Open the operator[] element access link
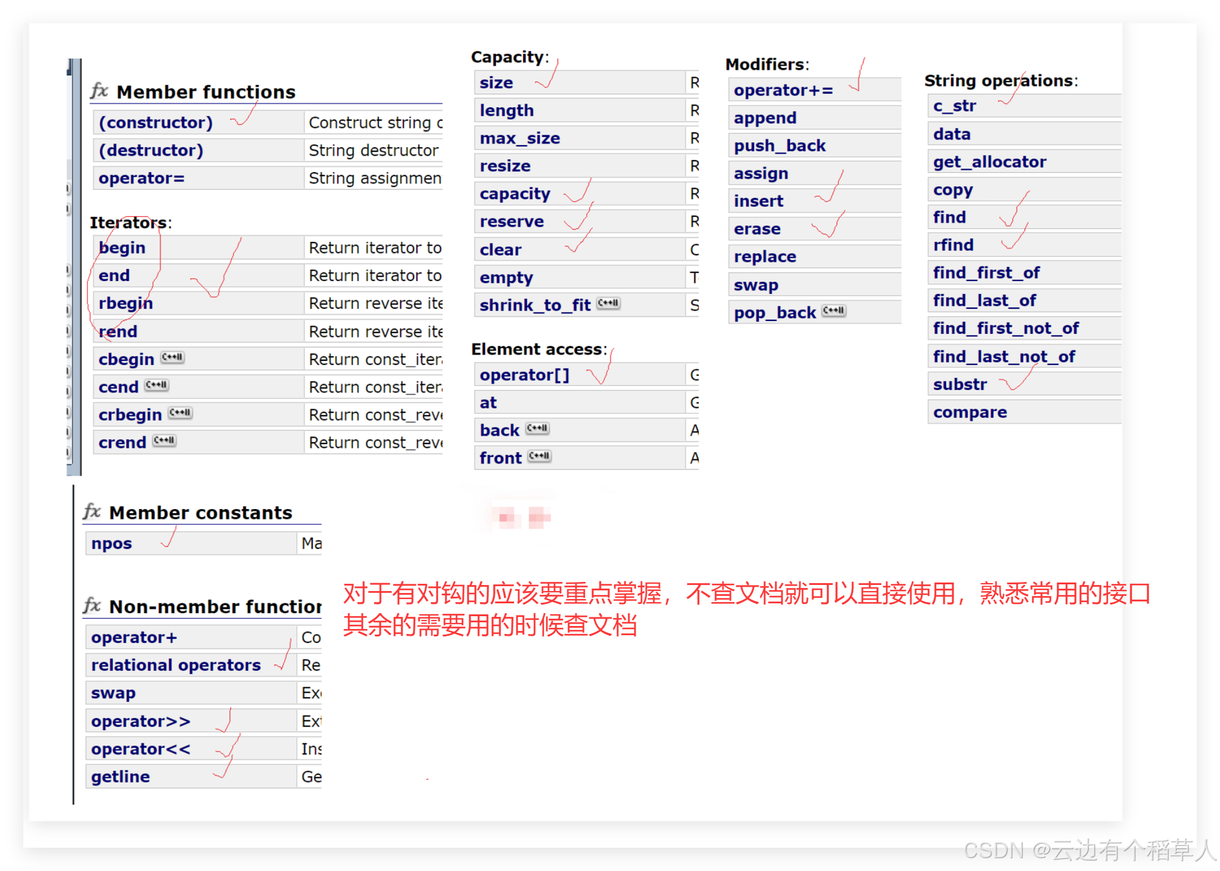The height and width of the screenshot is (871, 1220). (x=524, y=375)
